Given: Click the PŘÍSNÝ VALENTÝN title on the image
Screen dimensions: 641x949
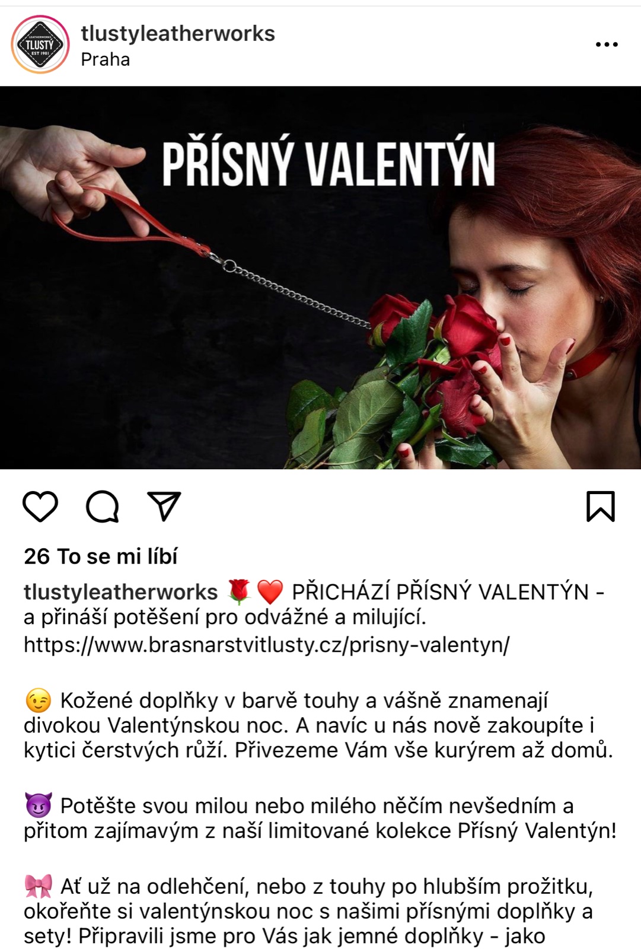Looking at the screenshot, I should [x=329, y=164].
